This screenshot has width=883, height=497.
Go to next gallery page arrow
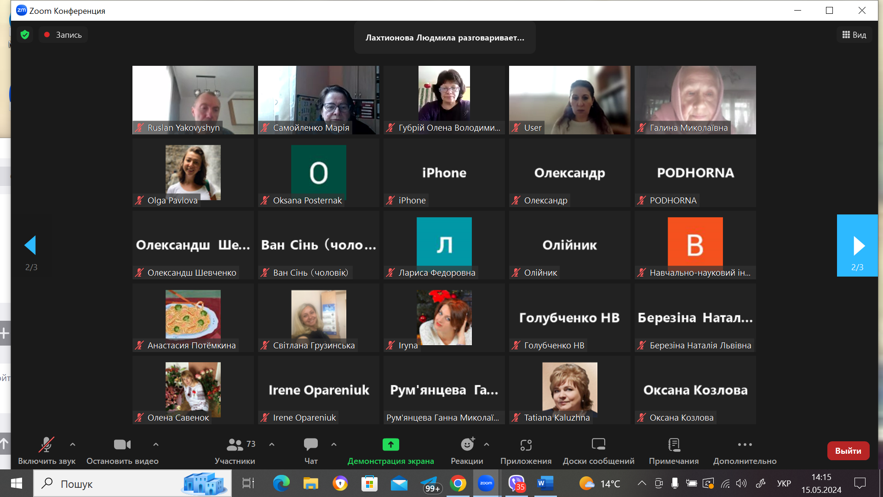[857, 246]
